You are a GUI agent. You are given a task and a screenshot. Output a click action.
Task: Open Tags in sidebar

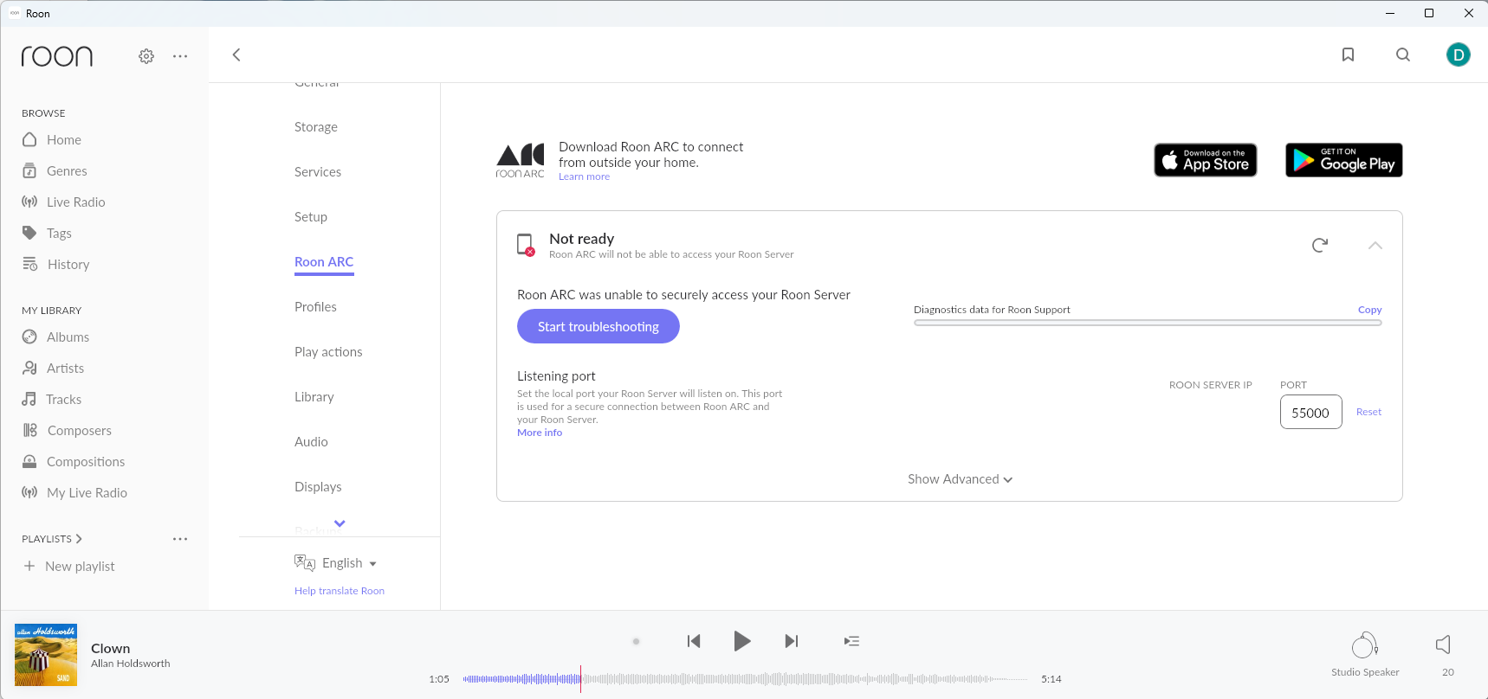47,234
